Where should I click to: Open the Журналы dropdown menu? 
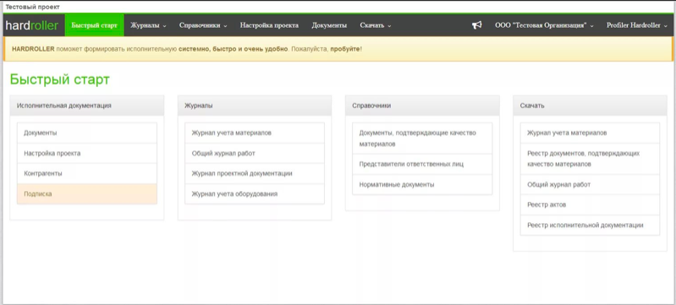pos(148,25)
